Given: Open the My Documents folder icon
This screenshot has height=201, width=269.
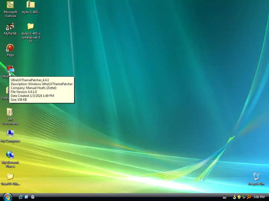Looking at the screenshot, I should [10, 112].
